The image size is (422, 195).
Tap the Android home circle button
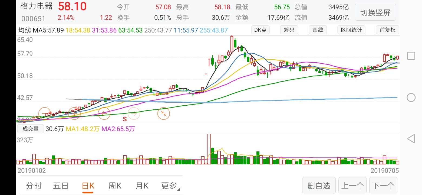click(x=411, y=97)
